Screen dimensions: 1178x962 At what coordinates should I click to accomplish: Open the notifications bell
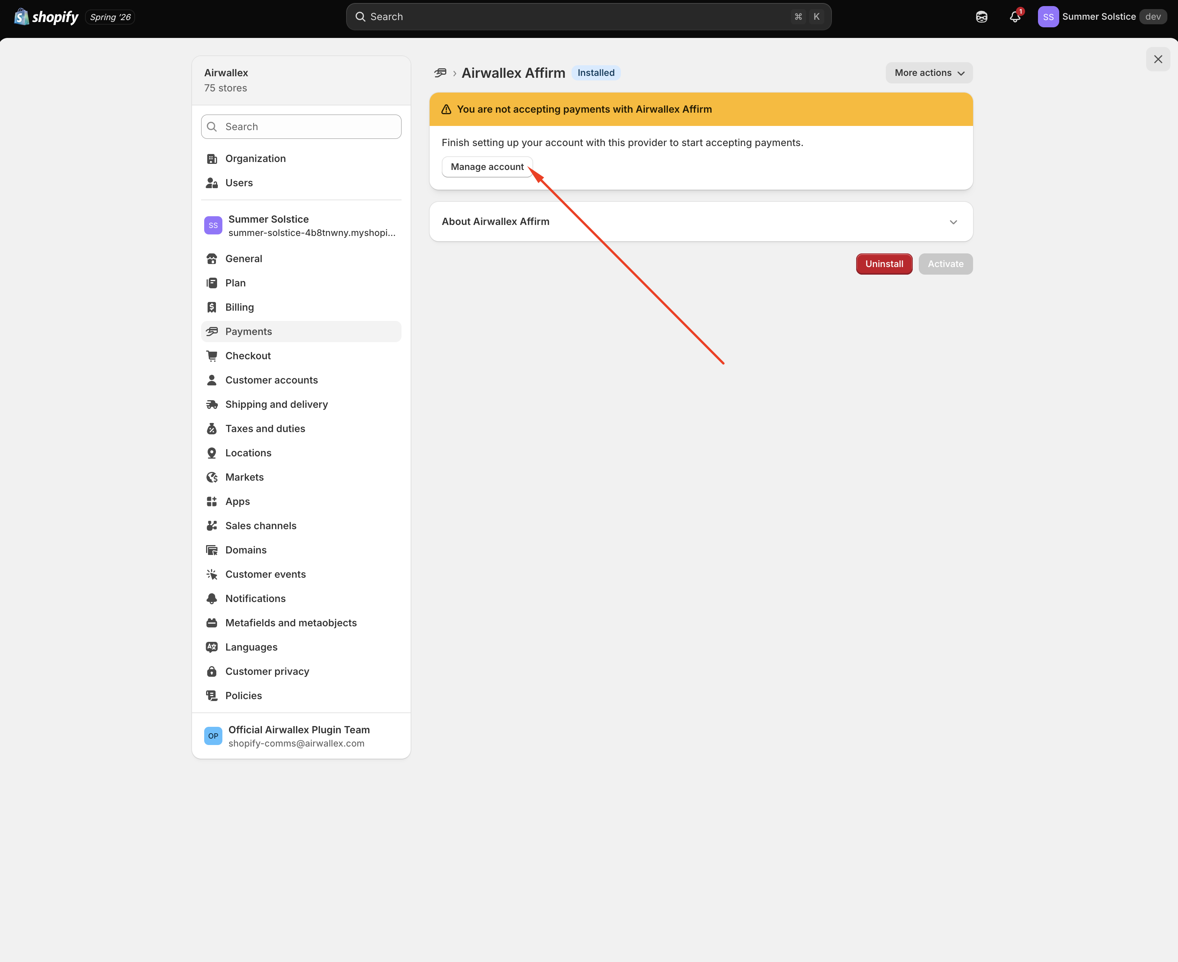click(x=1015, y=17)
